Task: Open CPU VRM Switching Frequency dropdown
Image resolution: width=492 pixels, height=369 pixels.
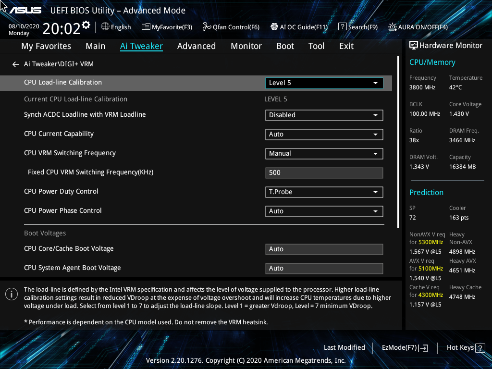Action: tap(324, 154)
